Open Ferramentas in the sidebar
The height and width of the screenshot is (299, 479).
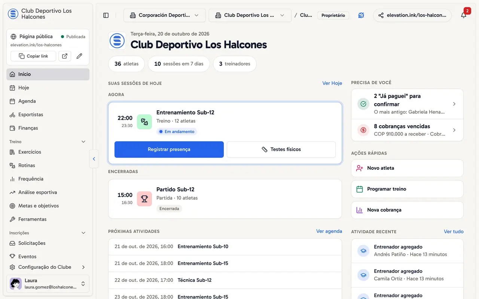click(x=48, y=219)
